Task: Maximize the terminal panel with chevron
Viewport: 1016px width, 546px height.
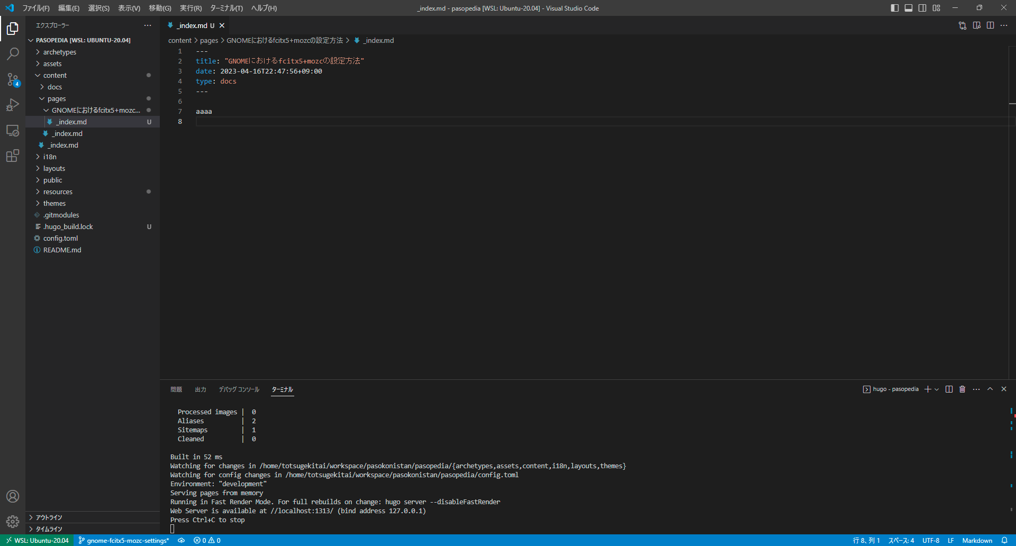Action: point(990,389)
